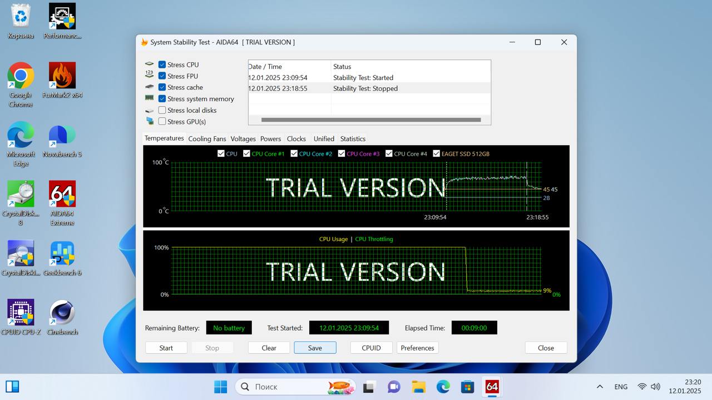Launch Geekbench 6 from the desktop

62,258
